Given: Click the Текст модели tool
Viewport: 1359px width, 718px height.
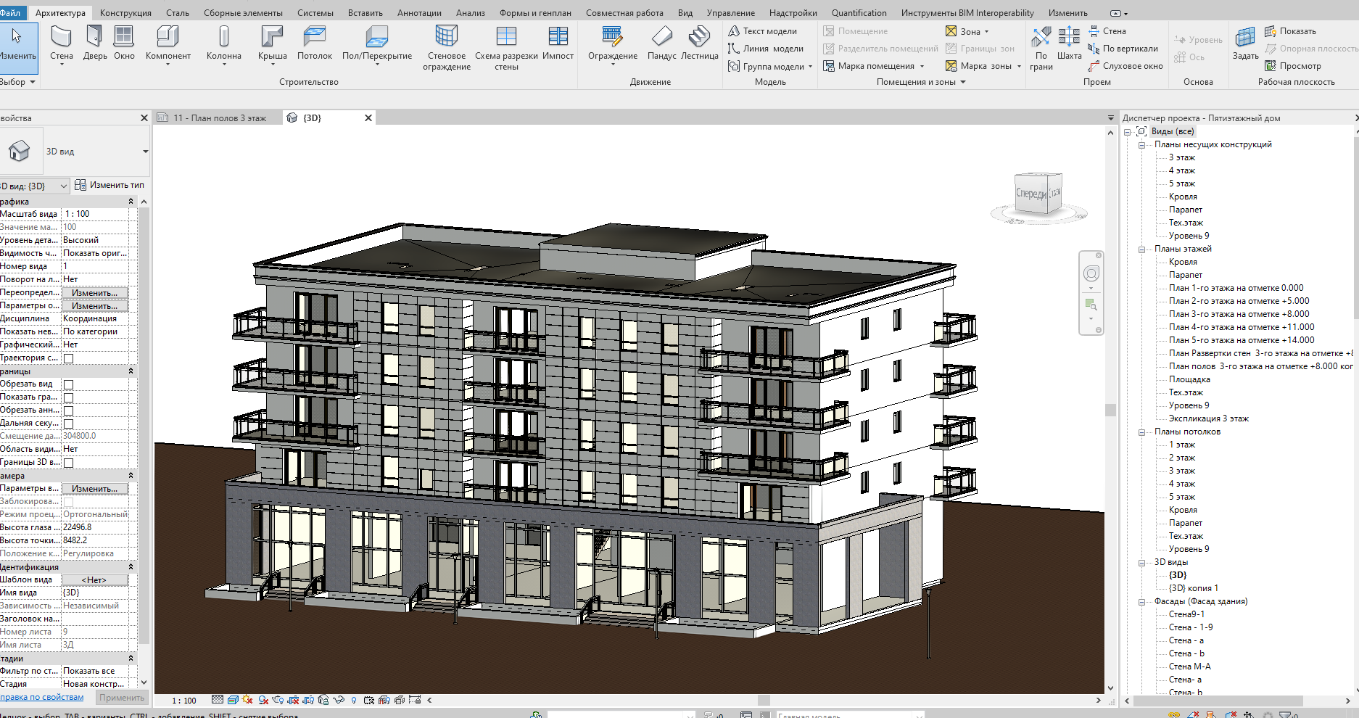Looking at the screenshot, I should (x=762, y=31).
